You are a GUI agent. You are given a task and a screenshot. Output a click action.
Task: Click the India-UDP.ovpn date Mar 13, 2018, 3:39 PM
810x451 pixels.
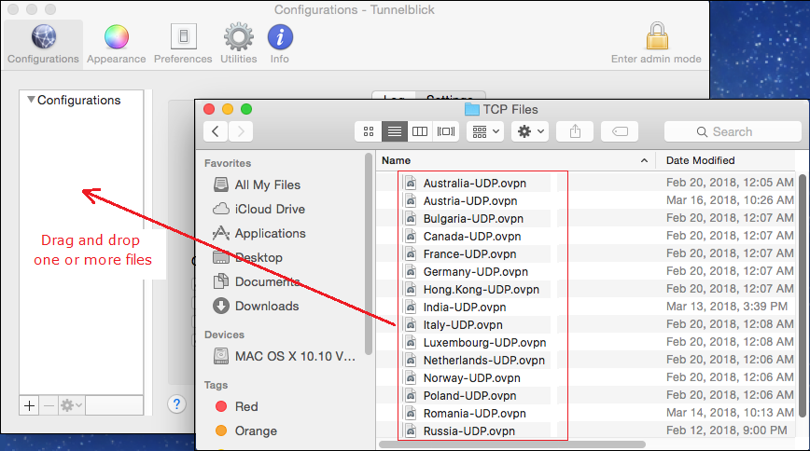(726, 306)
